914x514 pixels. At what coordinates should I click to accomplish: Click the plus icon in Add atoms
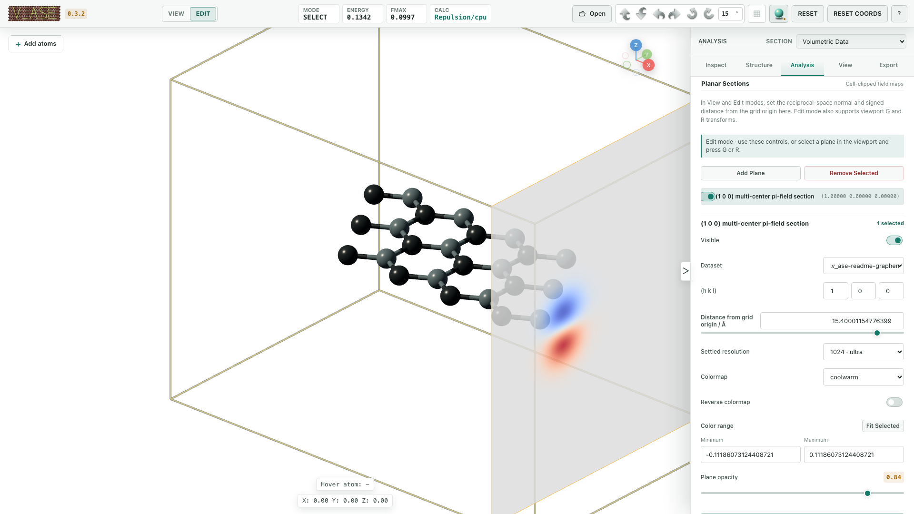tap(18, 44)
